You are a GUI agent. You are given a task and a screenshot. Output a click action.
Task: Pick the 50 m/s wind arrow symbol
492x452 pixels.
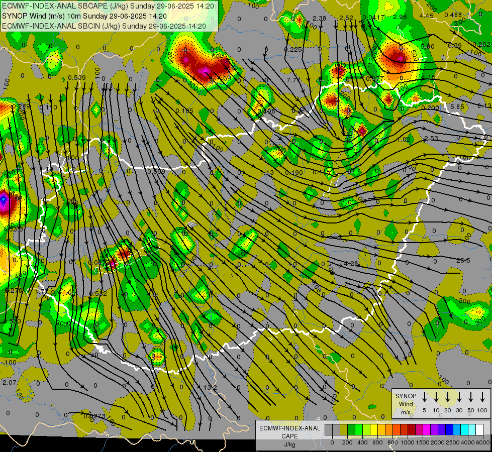[471, 397]
